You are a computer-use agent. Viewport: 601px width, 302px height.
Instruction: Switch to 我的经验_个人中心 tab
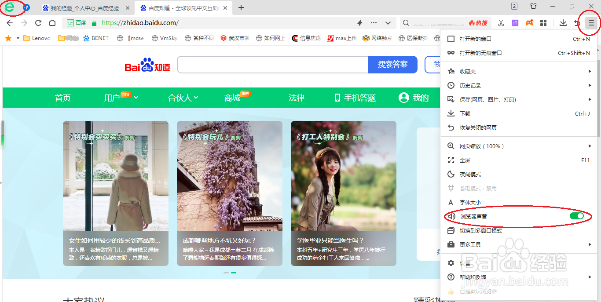85,8
